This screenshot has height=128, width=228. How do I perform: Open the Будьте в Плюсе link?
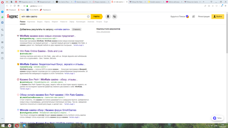tap(180, 16)
